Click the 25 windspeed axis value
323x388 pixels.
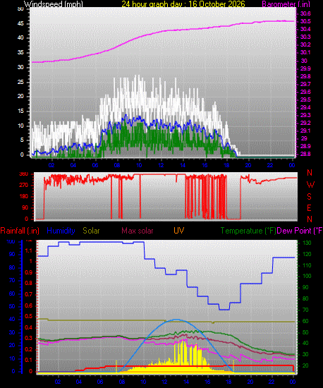(20, 82)
